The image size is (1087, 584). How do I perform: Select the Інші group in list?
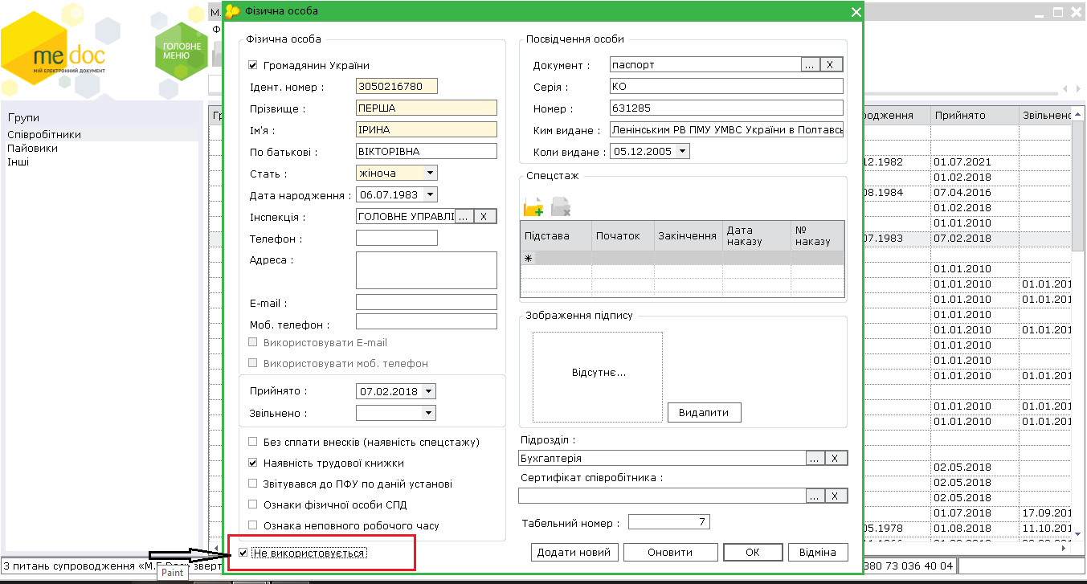pyautogui.click(x=18, y=162)
